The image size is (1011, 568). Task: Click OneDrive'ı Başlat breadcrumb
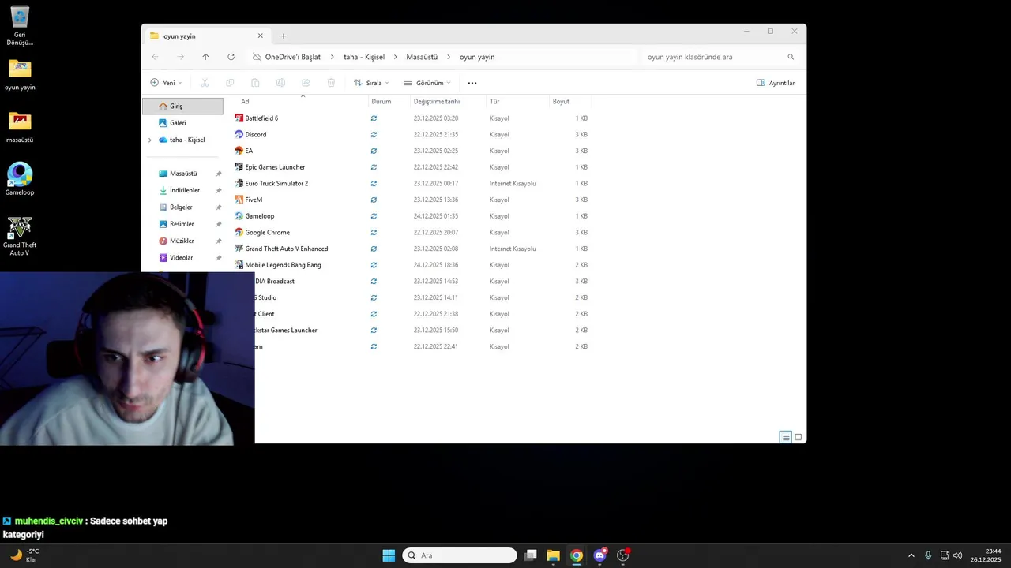(x=292, y=57)
